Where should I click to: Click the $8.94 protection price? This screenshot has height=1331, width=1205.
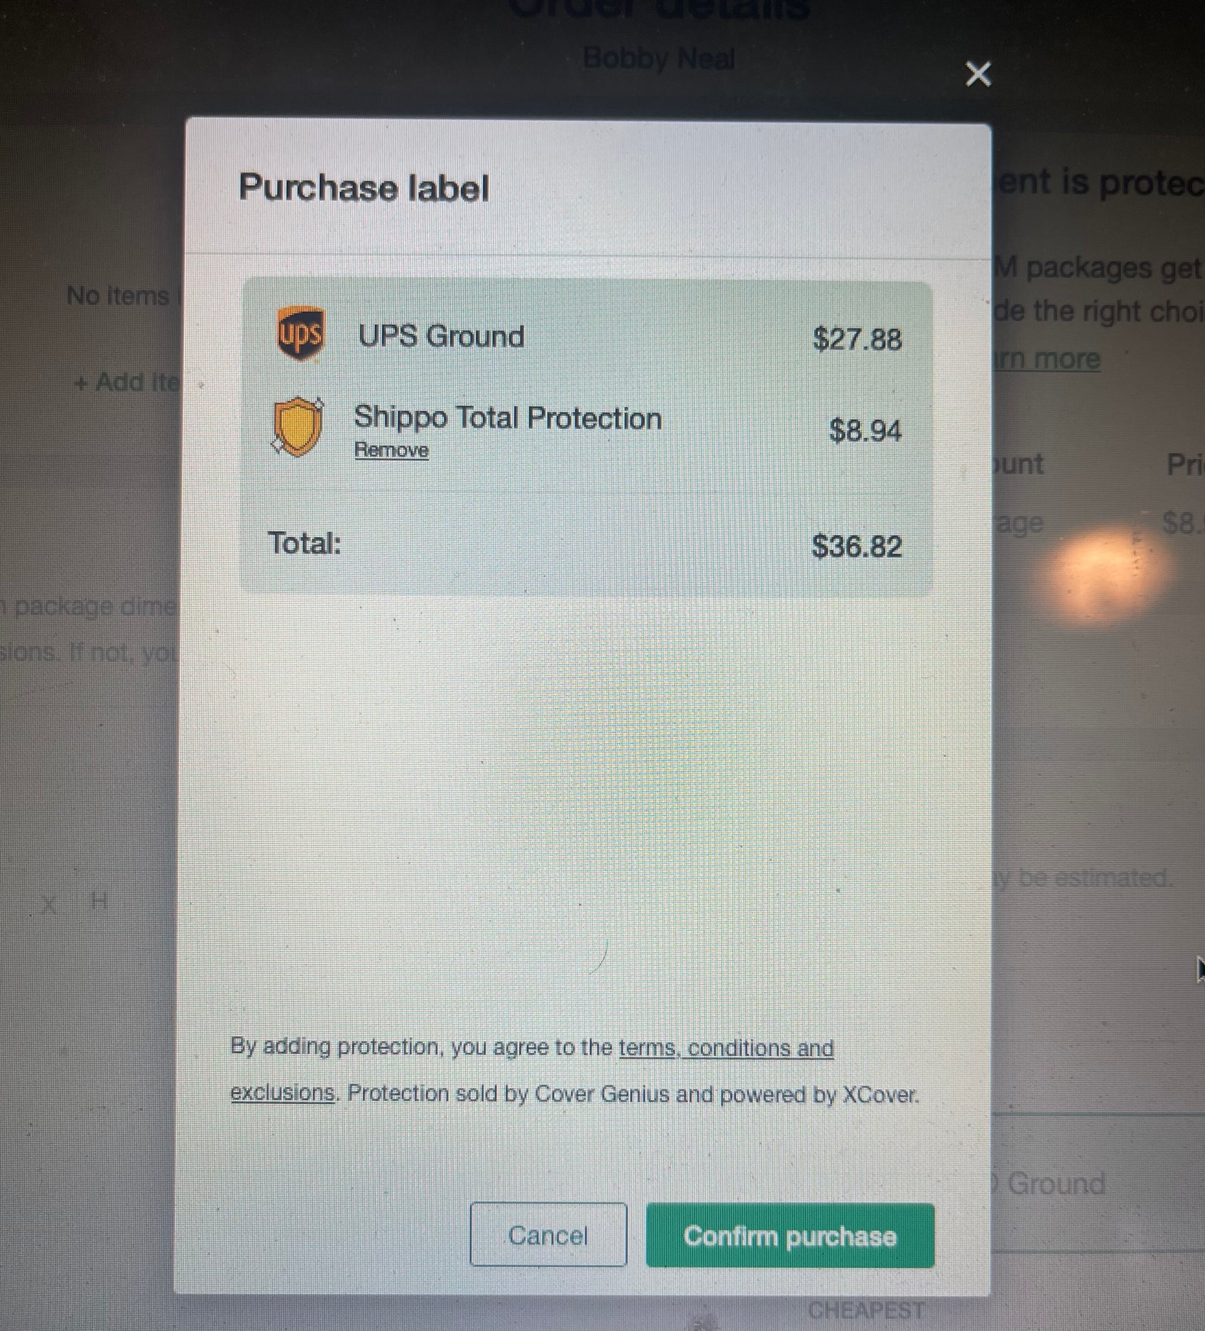(x=865, y=430)
